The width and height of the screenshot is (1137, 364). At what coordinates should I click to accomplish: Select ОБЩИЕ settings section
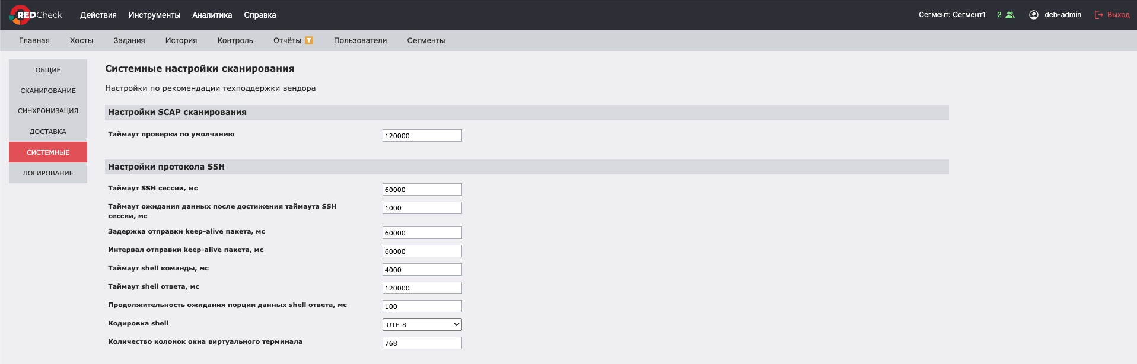(x=48, y=70)
